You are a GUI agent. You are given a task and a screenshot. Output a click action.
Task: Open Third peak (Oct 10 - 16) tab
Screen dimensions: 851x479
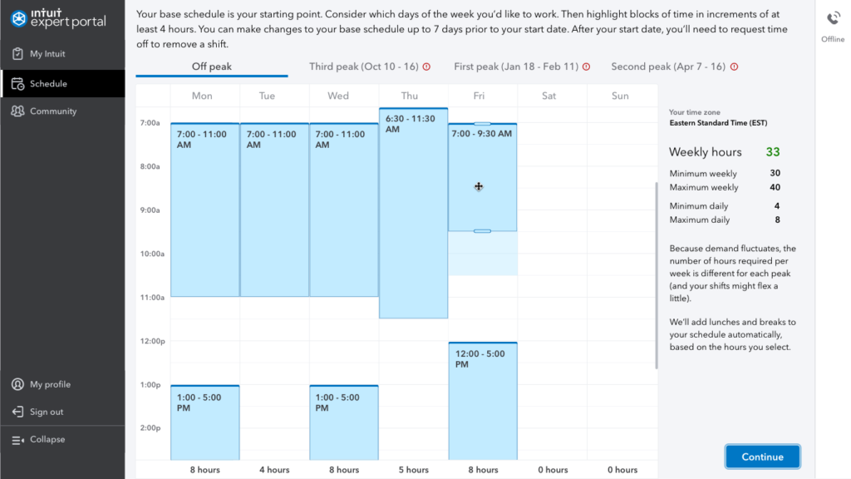coord(364,67)
